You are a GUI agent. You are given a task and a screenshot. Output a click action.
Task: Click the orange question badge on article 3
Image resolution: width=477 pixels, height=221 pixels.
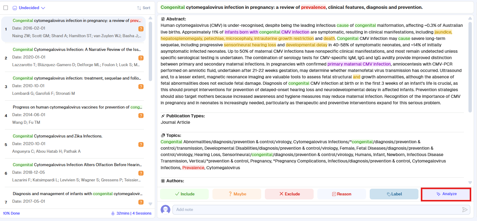coord(141,87)
